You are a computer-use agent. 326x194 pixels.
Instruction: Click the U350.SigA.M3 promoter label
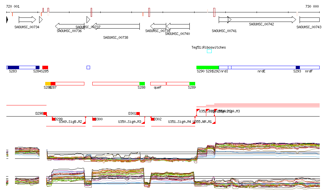(x=130, y=122)
